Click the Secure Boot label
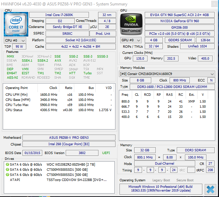Viewport: 219px width, 197px height. coord(185,180)
